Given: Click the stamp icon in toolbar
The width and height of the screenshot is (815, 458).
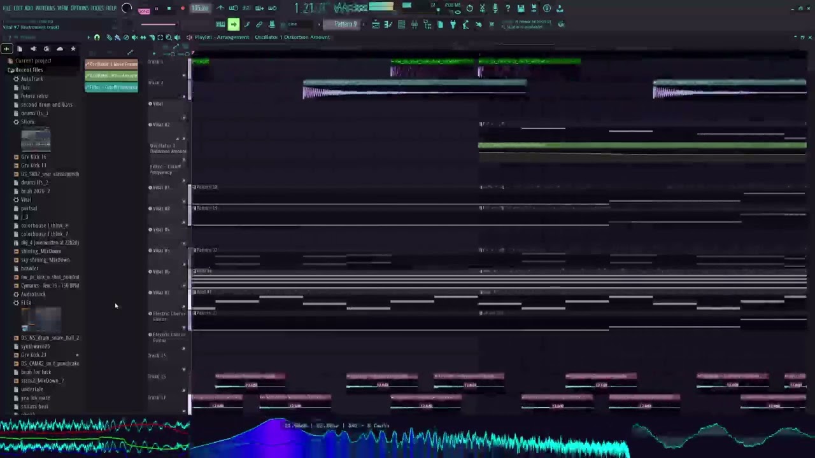Looking at the screenshot, I should click(272, 24).
